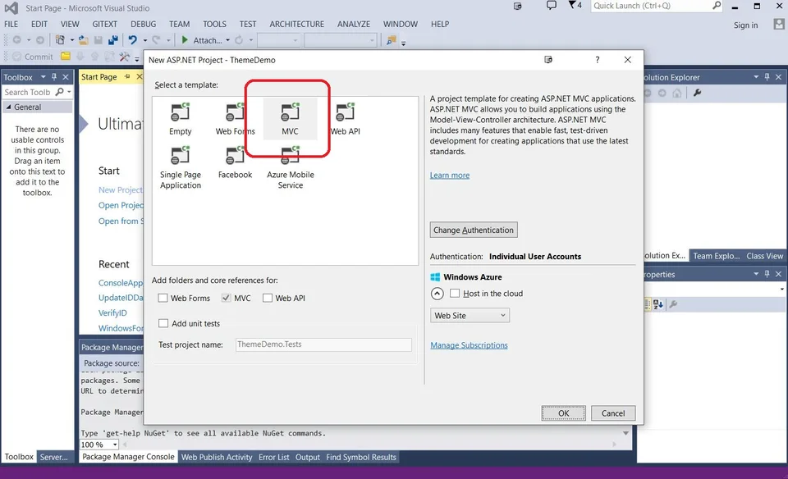This screenshot has height=479, width=788.
Task: Click the VerifyID recent project link
Action: [112, 312]
